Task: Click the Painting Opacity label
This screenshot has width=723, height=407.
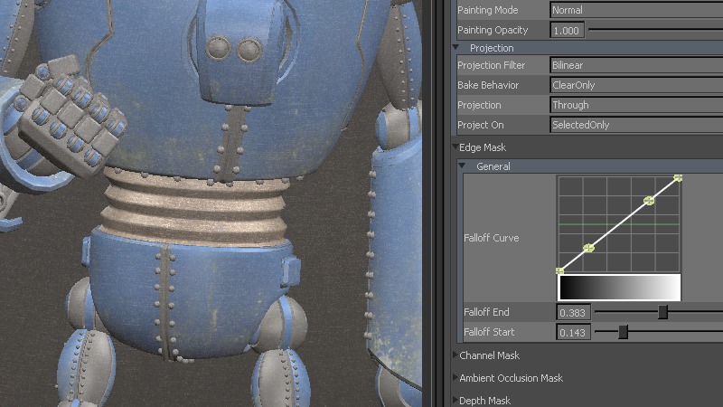Action: (493, 30)
